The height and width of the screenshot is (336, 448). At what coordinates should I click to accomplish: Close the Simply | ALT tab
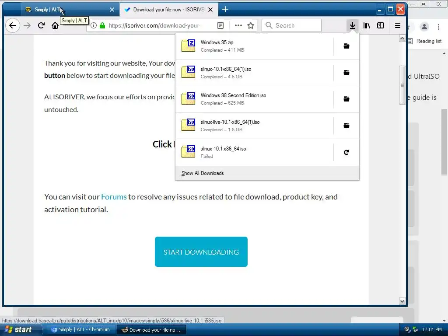coord(112,10)
